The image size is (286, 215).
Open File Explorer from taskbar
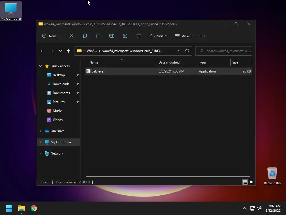click(x=21, y=208)
